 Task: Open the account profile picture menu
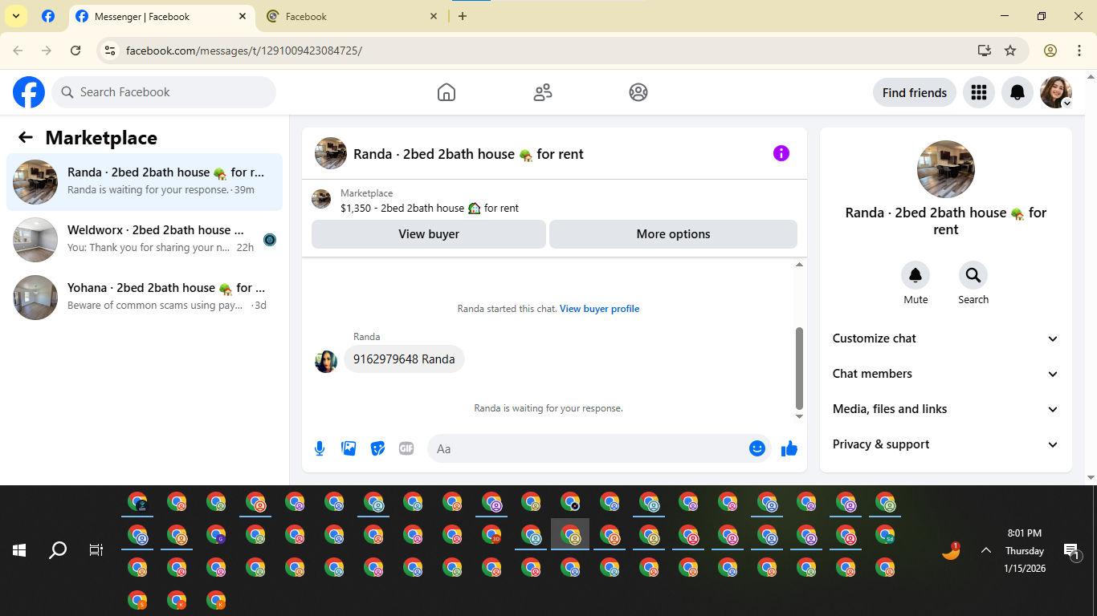pyautogui.click(x=1056, y=92)
